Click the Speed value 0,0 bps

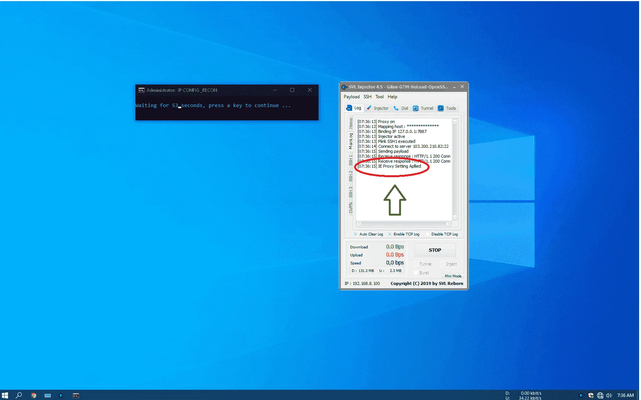(x=395, y=263)
